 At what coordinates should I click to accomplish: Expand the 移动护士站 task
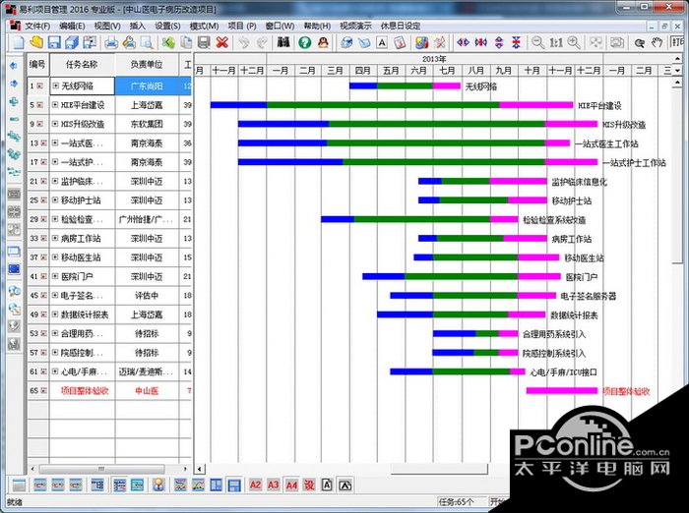coord(55,200)
